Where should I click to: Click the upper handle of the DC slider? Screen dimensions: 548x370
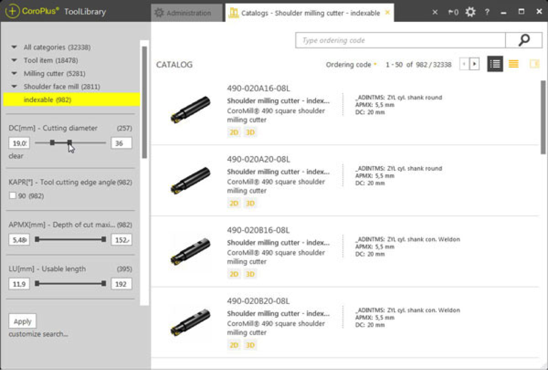(70, 143)
